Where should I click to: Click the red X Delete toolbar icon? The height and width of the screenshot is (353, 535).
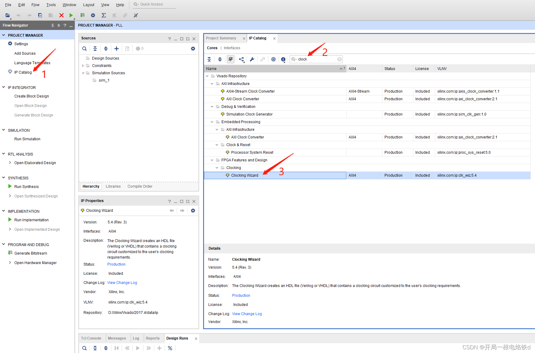click(61, 15)
